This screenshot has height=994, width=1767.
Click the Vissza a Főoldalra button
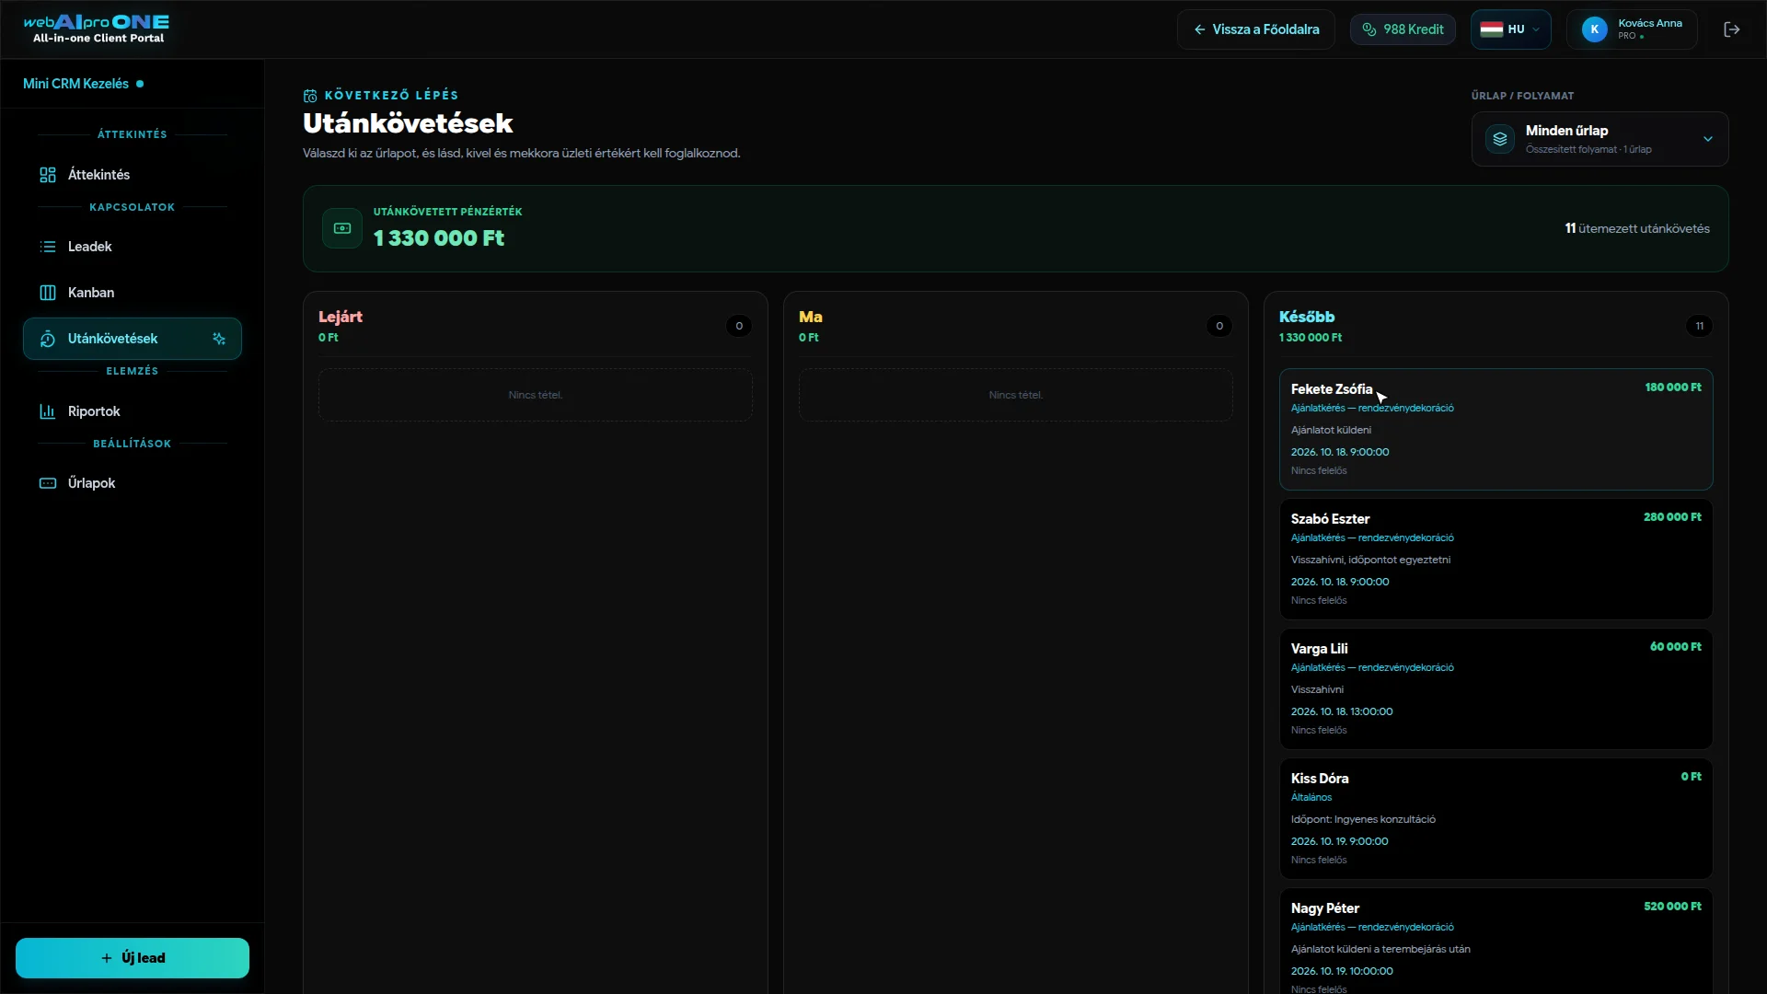pyautogui.click(x=1255, y=29)
